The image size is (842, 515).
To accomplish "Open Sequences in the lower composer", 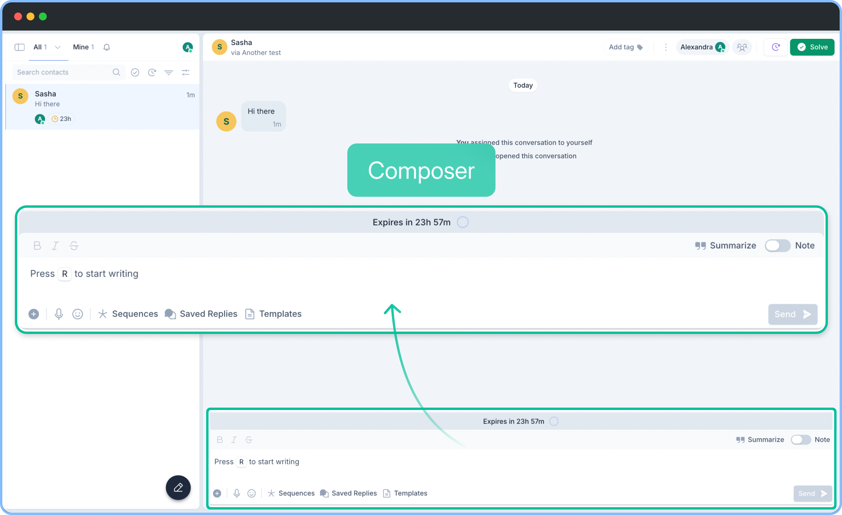I will (x=291, y=493).
